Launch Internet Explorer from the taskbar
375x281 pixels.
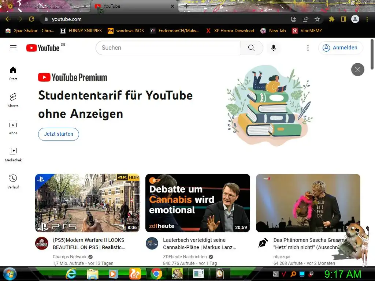(x=71, y=274)
